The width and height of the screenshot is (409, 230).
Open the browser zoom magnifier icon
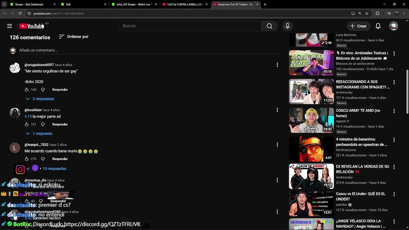360,13
